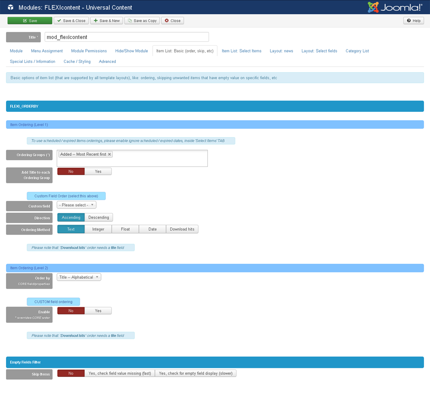Open Help button
The image size is (430, 401).
tap(414, 21)
